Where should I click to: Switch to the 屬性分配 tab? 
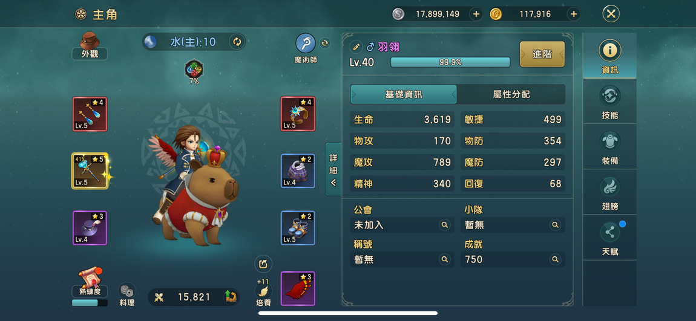[x=511, y=94]
